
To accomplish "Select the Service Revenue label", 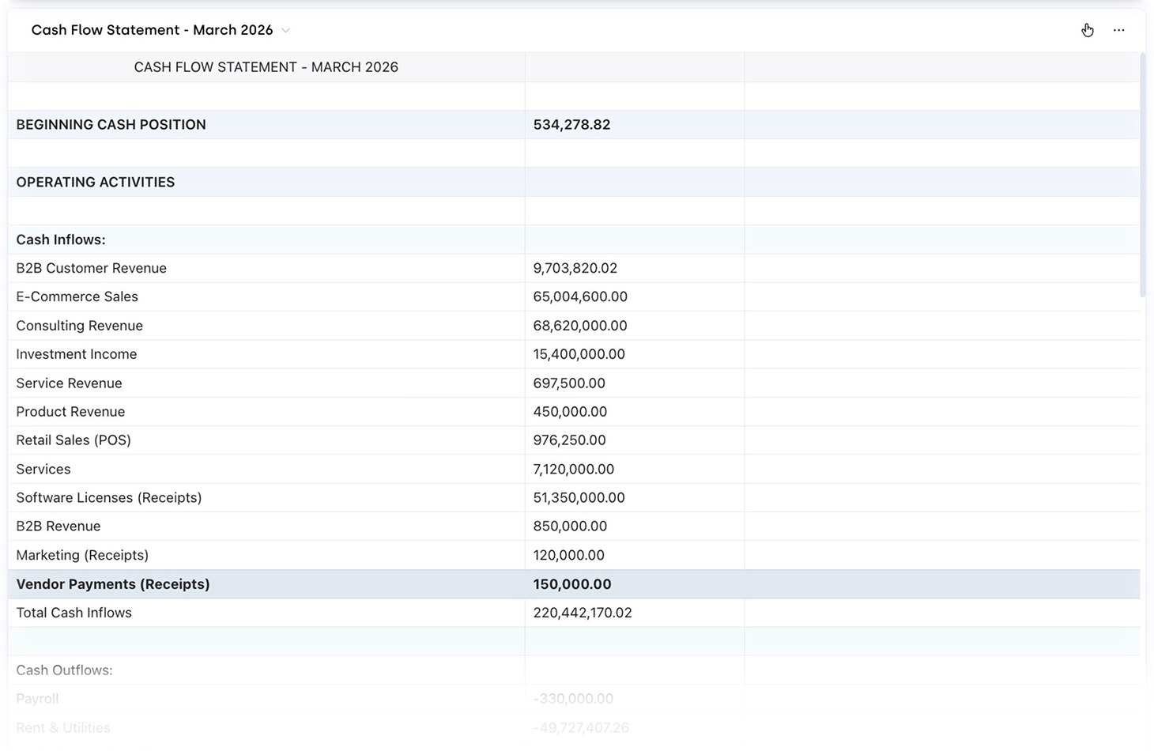I will coord(70,383).
